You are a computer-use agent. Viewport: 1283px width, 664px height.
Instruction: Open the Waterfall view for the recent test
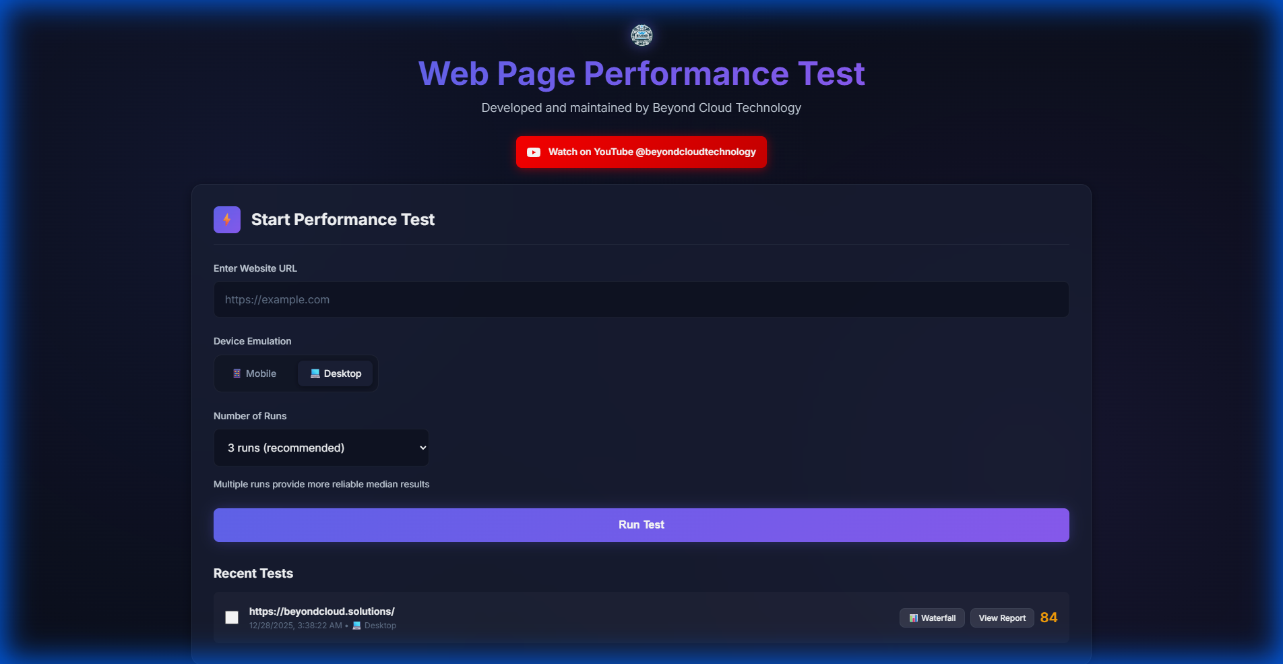[932, 617]
